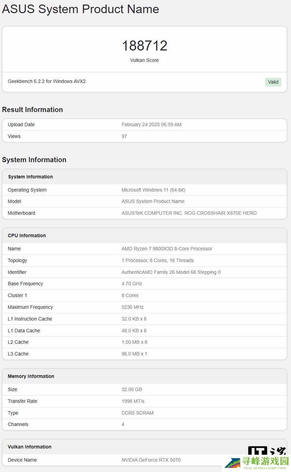Click the Microsoft Windows 11 operating system value

tap(153, 190)
